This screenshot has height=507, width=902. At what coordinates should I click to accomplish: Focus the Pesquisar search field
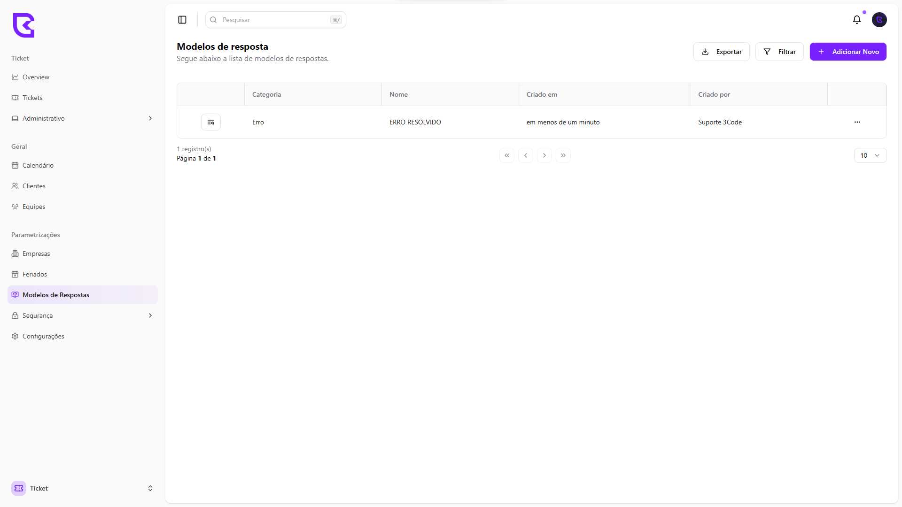275,20
